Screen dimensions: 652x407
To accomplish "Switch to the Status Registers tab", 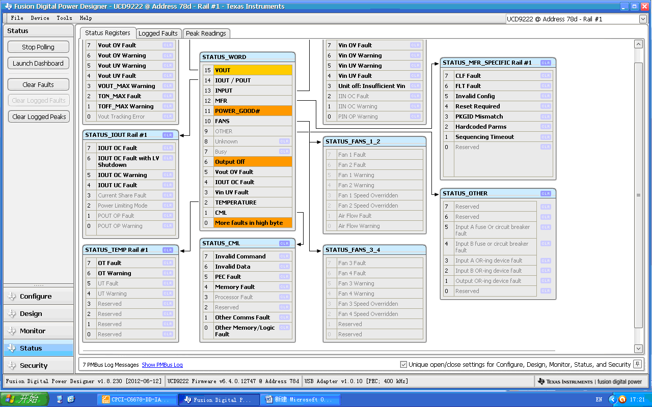I will click(108, 33).
